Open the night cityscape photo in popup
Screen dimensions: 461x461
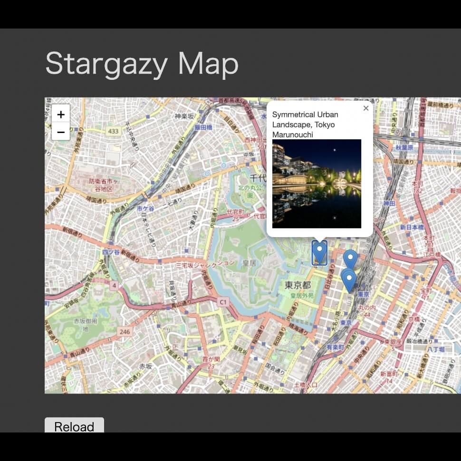(317, 183)
